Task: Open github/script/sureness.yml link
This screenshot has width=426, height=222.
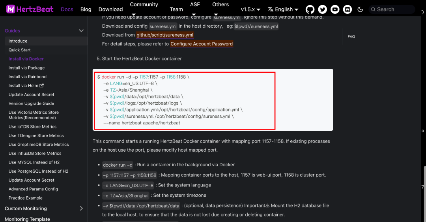Action: click(x=165, y=35)
